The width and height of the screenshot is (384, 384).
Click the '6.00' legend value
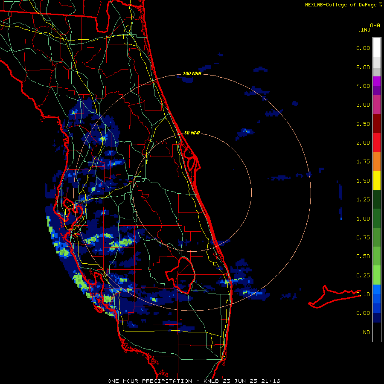(363, 67)
